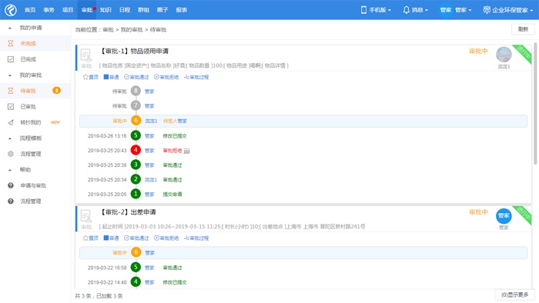Switch to the 知识 top menu tab
Image resolution: width=539 pixels, height=303 pixels.
(105, 10)
